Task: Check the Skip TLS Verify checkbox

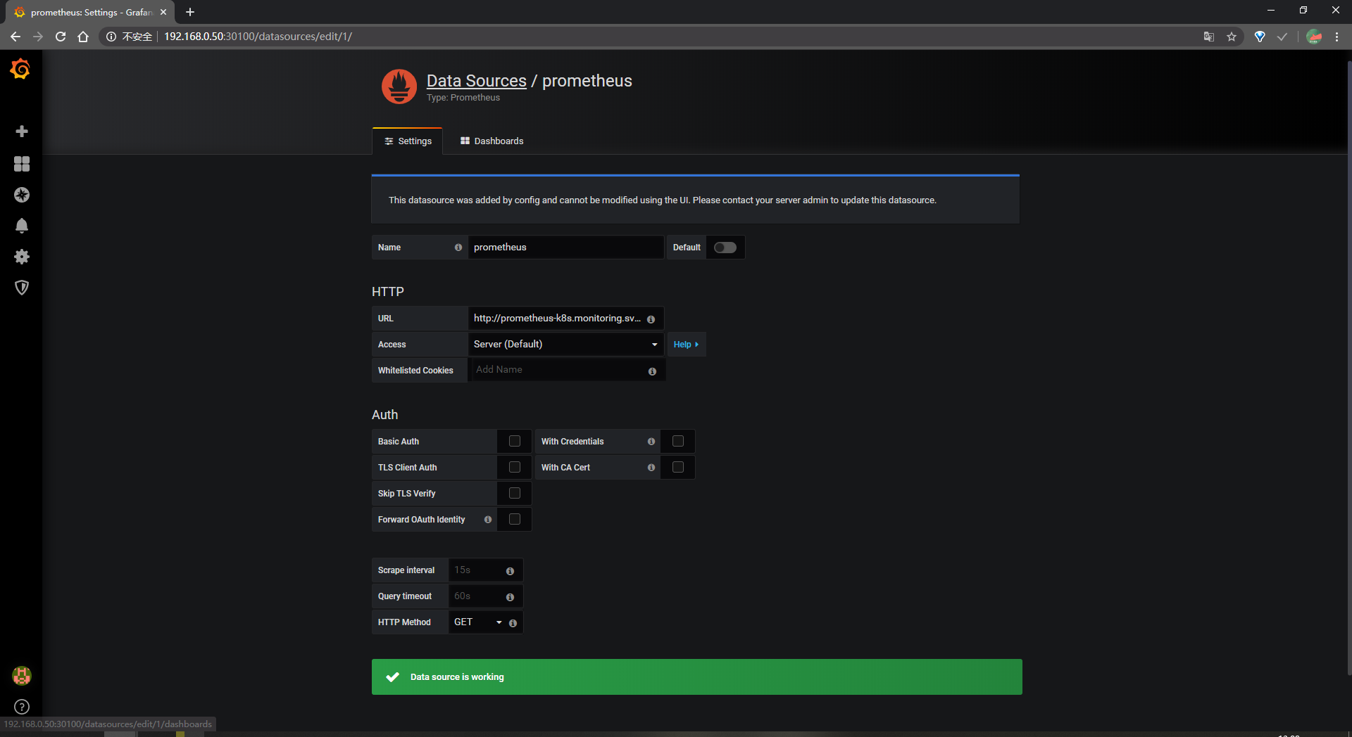Action: coord(515,493)
